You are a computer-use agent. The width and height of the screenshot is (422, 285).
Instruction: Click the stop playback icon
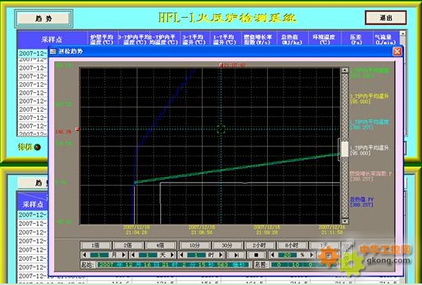(256, 255)
